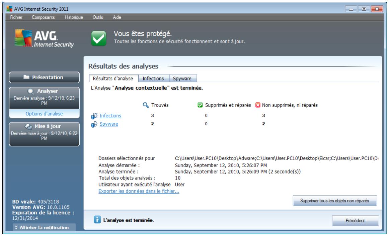
Task: Open the Spyware results link
Action: 109,124
